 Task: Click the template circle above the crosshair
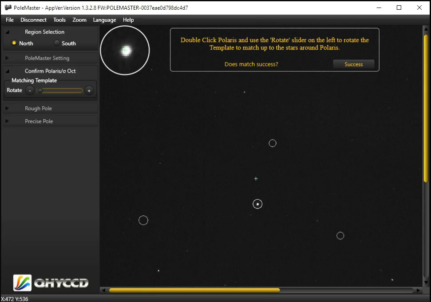[273, 143]
